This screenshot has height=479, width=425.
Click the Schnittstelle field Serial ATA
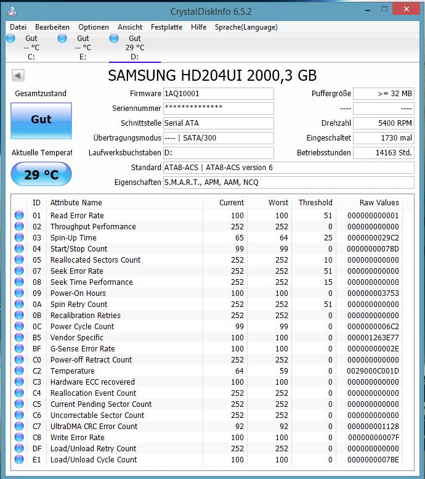(x=219, y=123)
